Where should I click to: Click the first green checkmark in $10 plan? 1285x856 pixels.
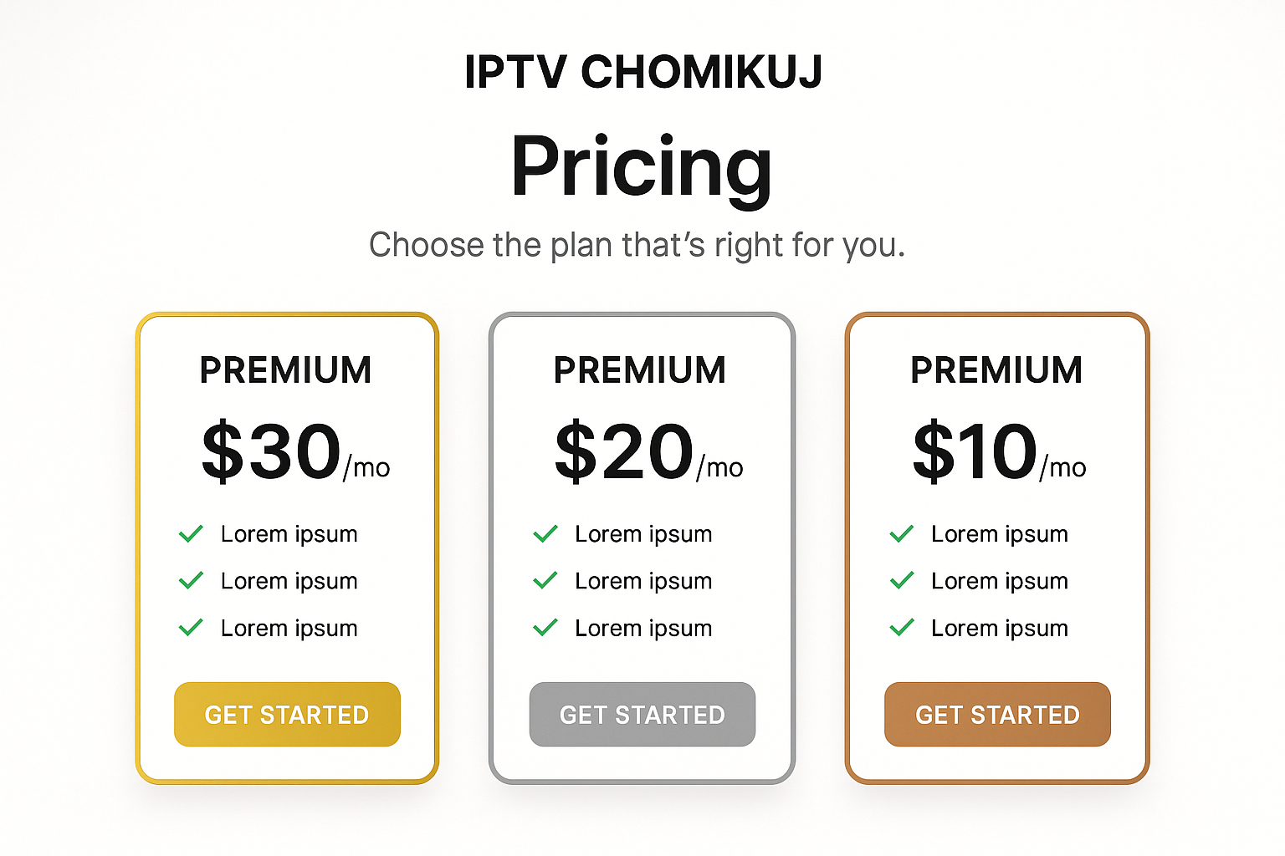coord(902,533)
